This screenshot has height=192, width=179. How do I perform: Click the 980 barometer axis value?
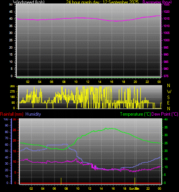166,69
